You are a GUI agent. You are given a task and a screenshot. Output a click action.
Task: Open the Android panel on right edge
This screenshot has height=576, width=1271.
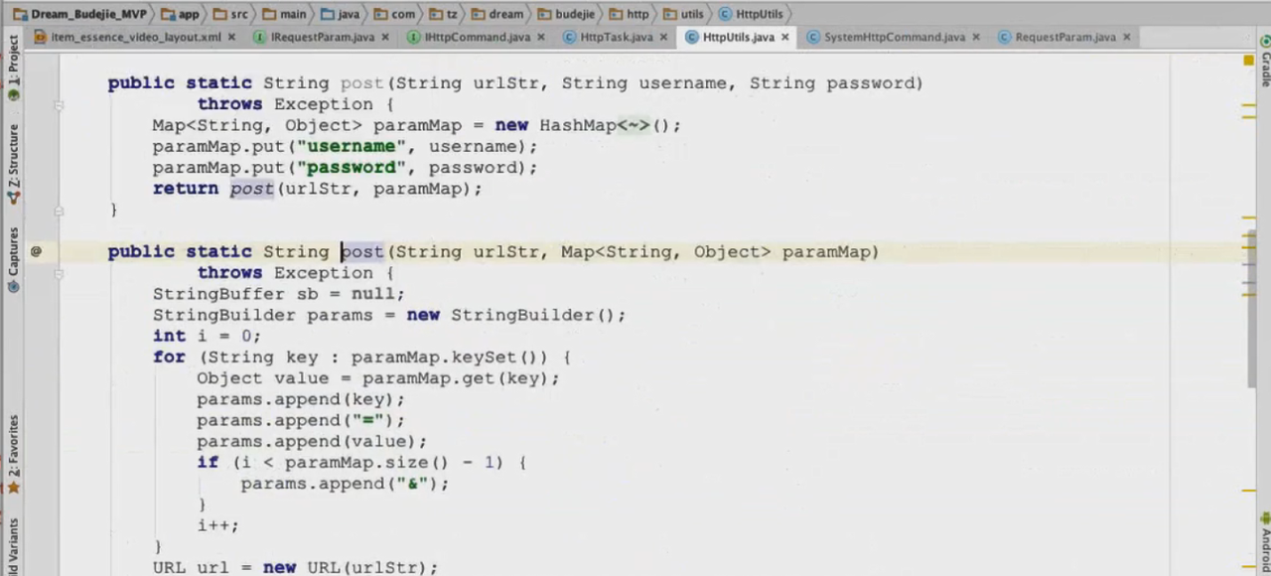coord(1265,543)
